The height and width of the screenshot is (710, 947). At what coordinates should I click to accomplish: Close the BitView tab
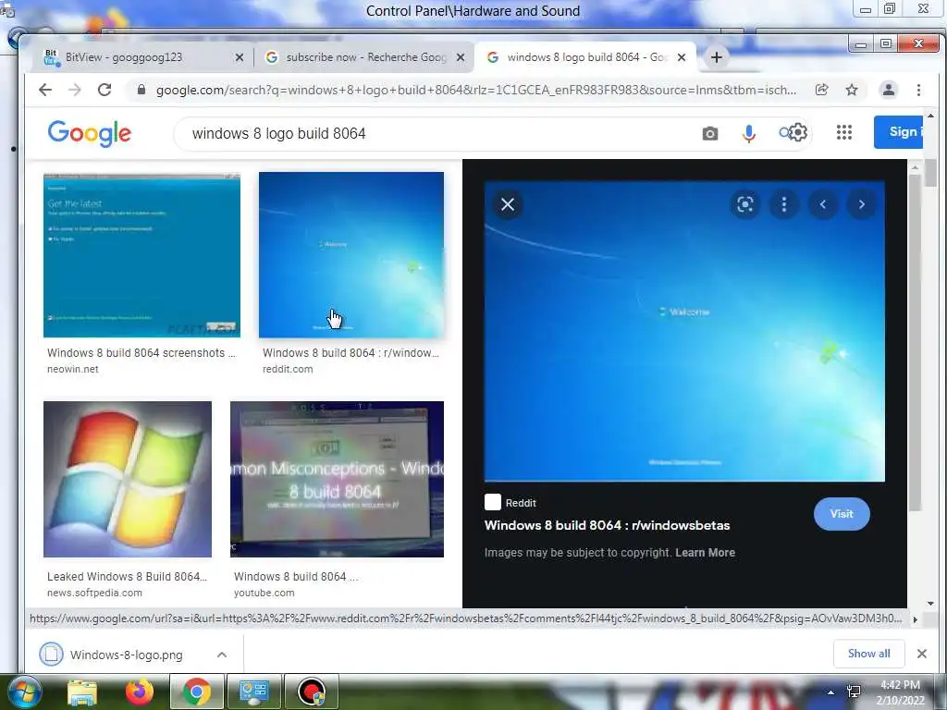[x=240, y=57]
